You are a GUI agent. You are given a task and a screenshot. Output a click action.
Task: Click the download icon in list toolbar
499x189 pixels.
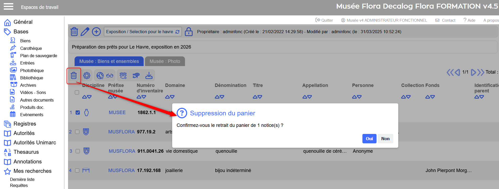click(x=149, y=76)
